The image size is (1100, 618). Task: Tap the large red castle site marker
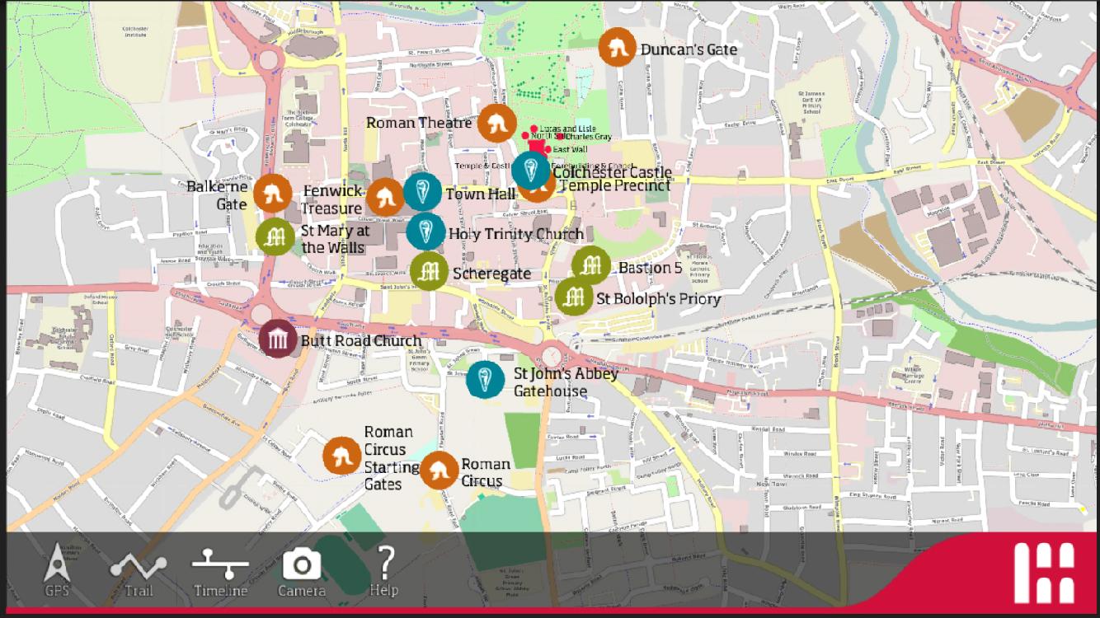pyautogui.click(x=538, y=147)
